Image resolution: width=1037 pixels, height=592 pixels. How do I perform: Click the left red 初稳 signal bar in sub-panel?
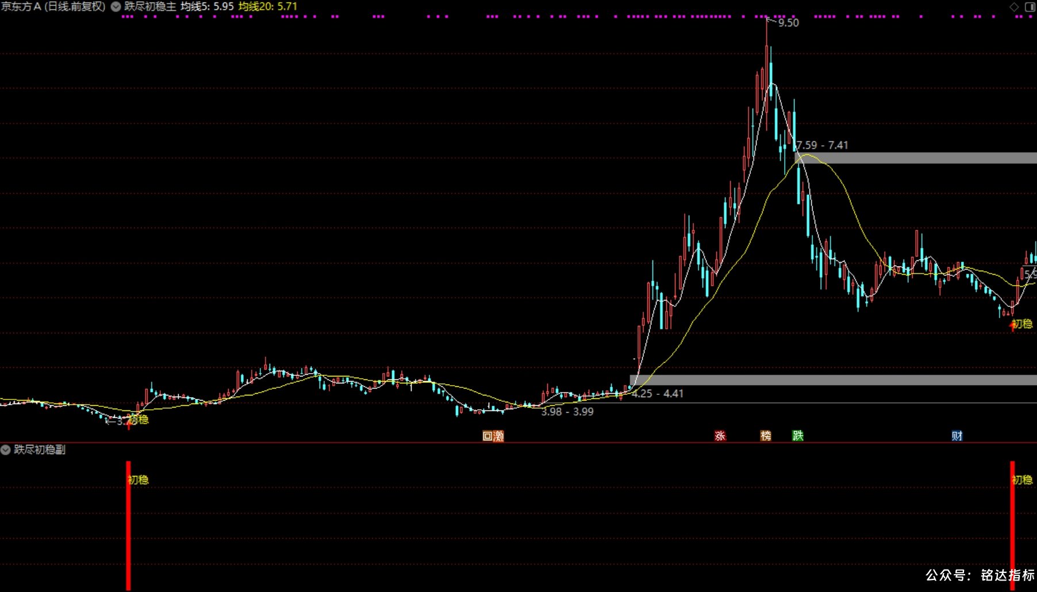128,525
